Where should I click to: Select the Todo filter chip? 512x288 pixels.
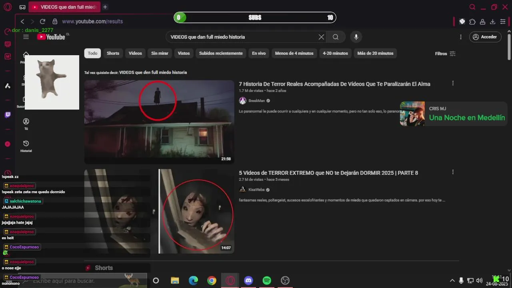click(x=92, y=53)
